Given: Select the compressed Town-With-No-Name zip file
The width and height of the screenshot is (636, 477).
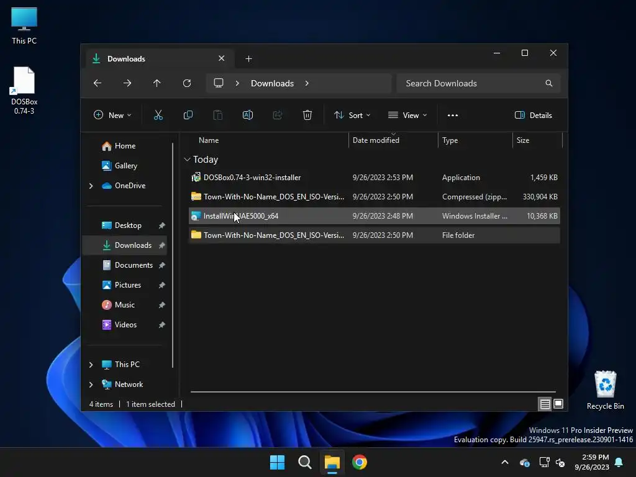Looking at the screenshot, I should (x=374, y=197).
